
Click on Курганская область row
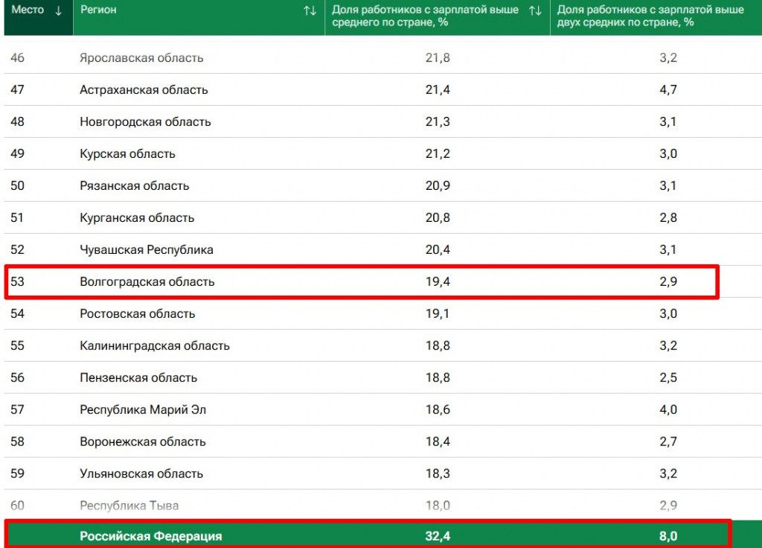point(137,218)
